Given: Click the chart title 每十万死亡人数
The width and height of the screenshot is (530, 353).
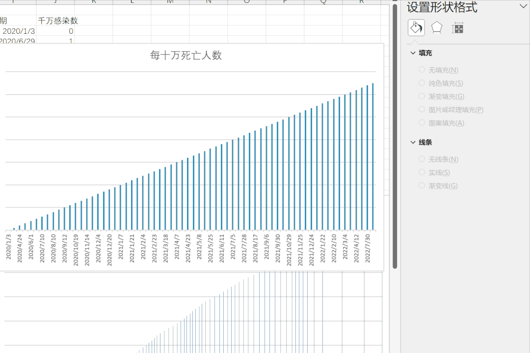Looking at the screenshot, I should point(186,55).
